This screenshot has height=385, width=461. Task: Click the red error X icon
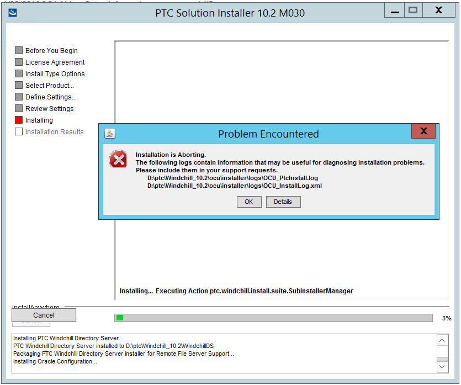coord(118,159)
